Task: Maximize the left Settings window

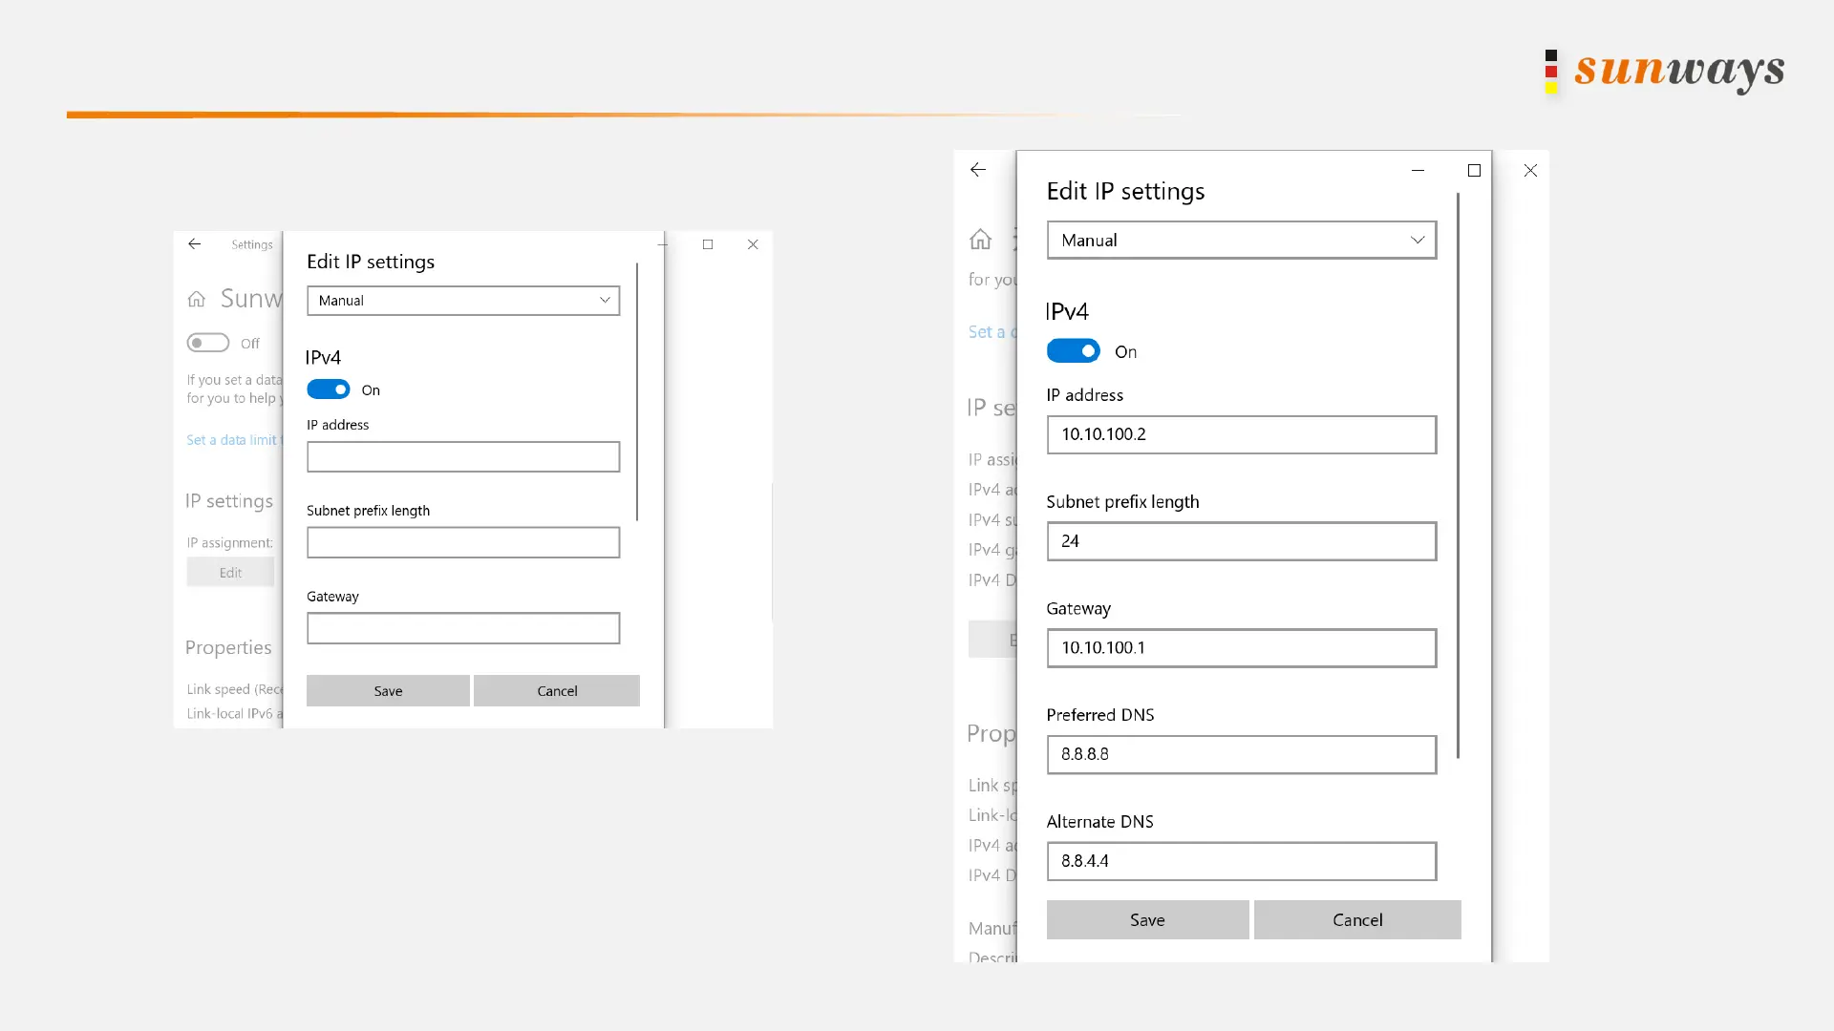Action: (708, 244)
